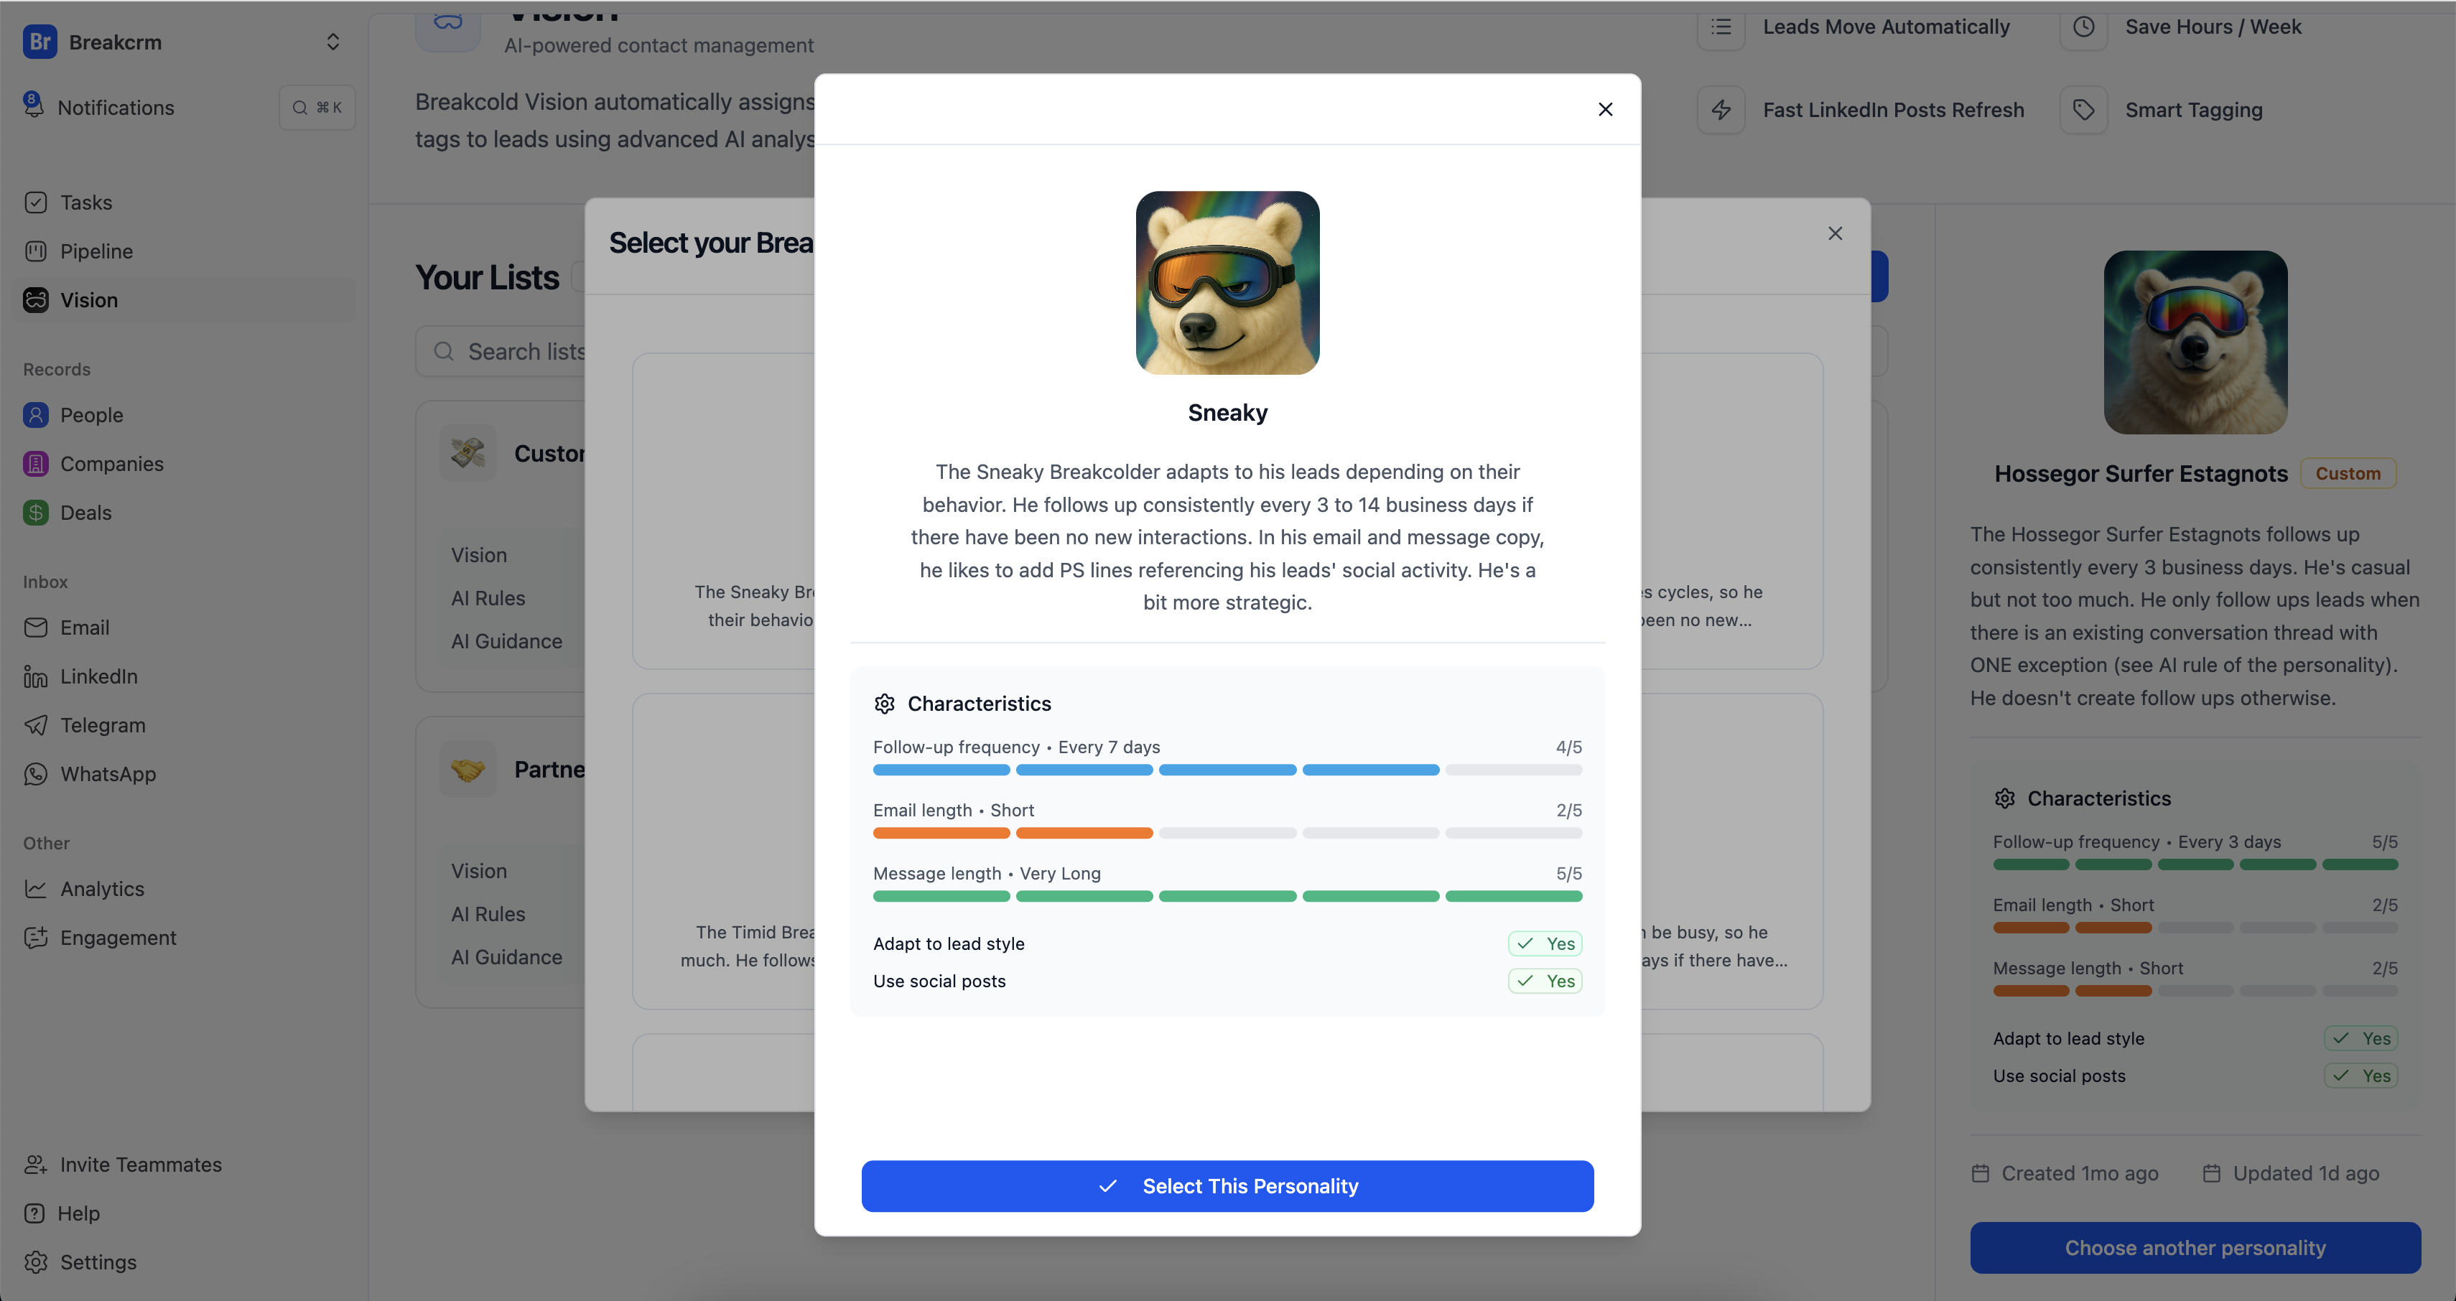This screenshot has width=2456, height=1301.
Task: Click the Telegram paper plane icon
Action: (x=35, y=725)
